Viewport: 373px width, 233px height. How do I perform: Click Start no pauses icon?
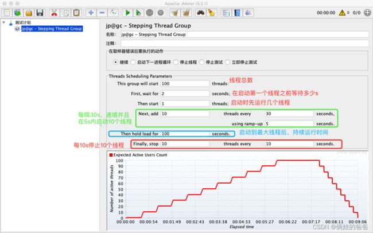click(x=138, y=13)
